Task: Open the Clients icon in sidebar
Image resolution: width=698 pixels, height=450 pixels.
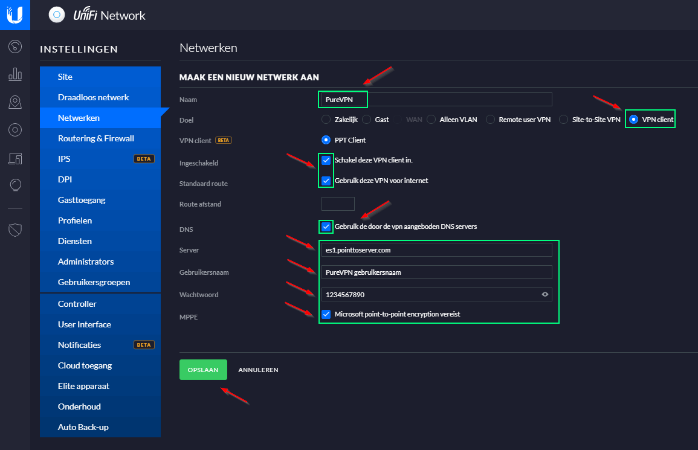Action: click(15, 158)
